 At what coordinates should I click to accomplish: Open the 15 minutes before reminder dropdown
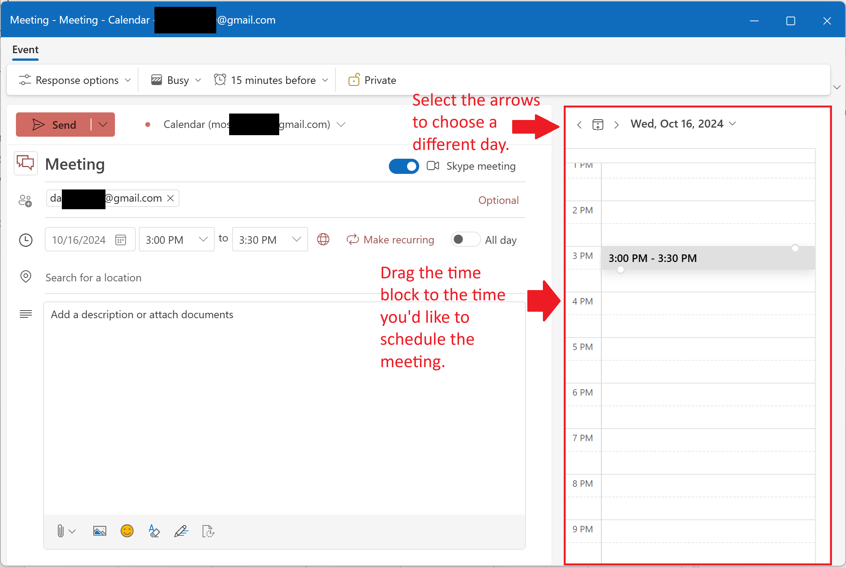tap(271, 80)
